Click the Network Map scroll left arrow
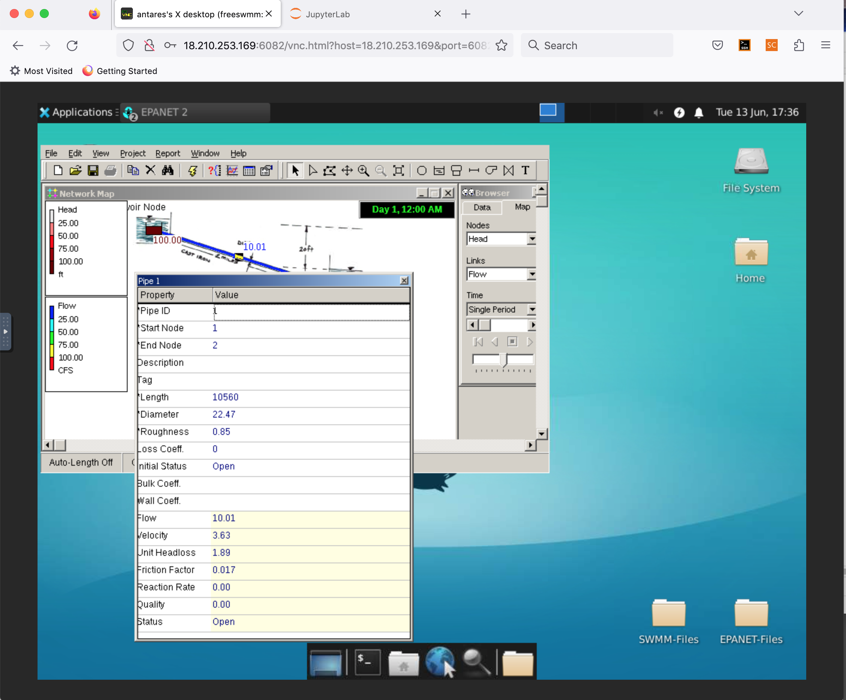This screenshot has height=700, width=846. (48, 445)
